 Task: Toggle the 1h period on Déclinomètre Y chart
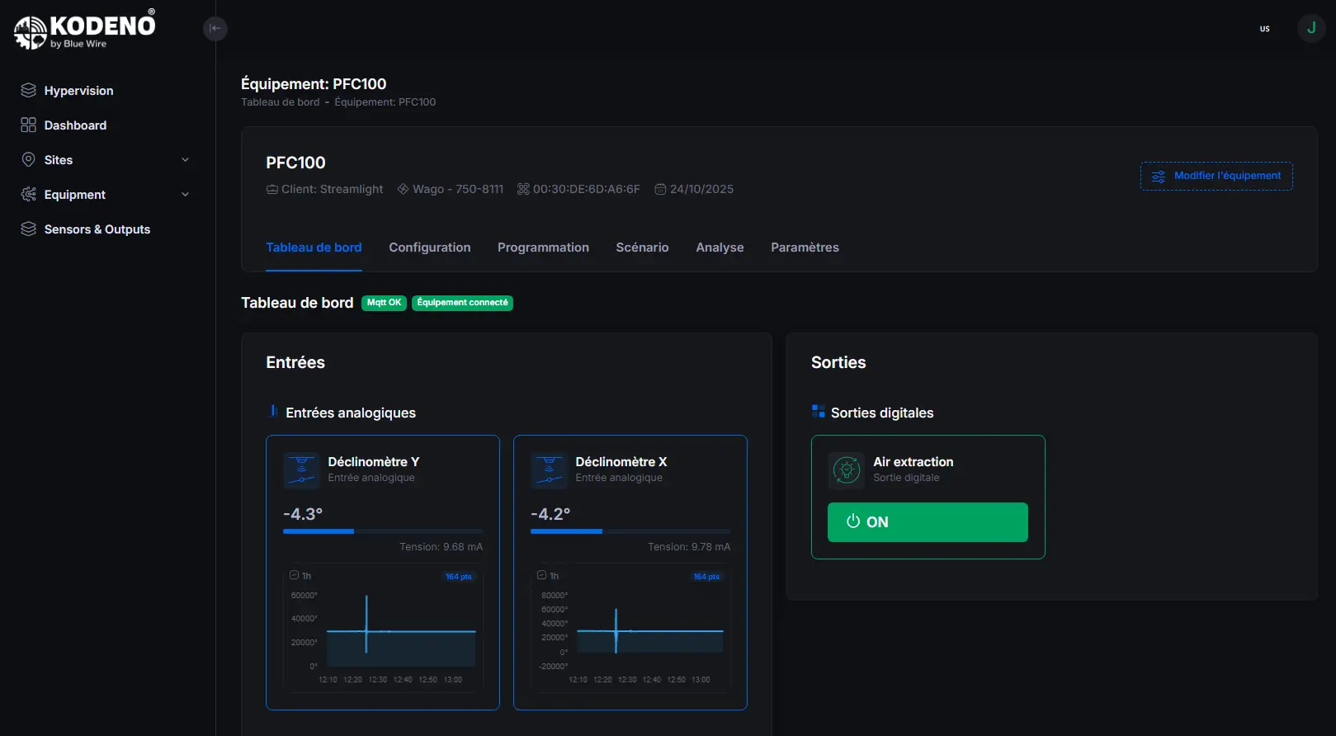[x=300, y=576]
